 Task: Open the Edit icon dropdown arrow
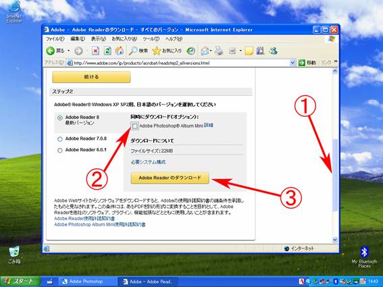[240, 51]
